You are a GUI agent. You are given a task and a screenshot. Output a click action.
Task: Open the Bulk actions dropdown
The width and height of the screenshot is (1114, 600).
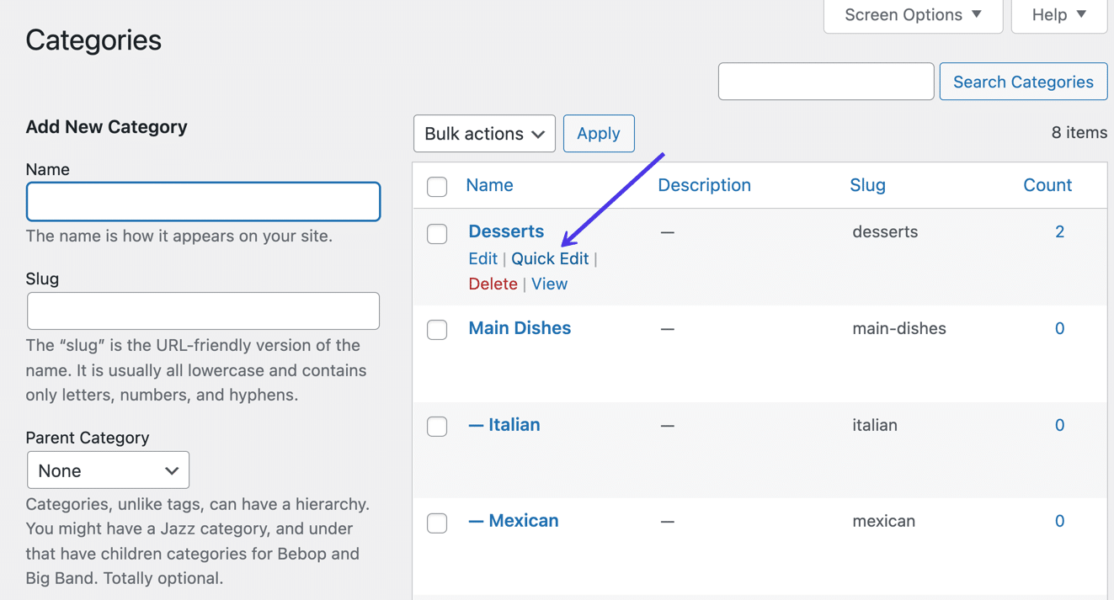(484, 134)
